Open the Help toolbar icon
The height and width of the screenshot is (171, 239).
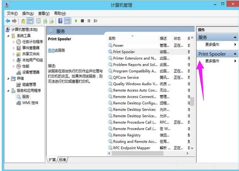(x=60, y=21)
